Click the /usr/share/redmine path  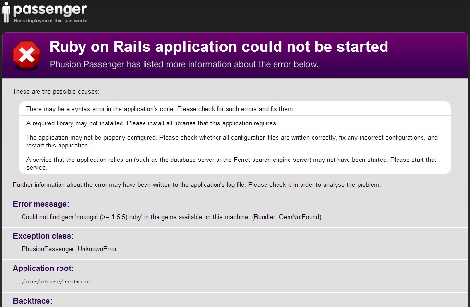(56, 282)
